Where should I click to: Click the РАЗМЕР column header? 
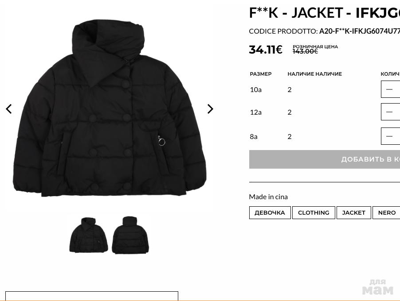click(x=261, y=74)
